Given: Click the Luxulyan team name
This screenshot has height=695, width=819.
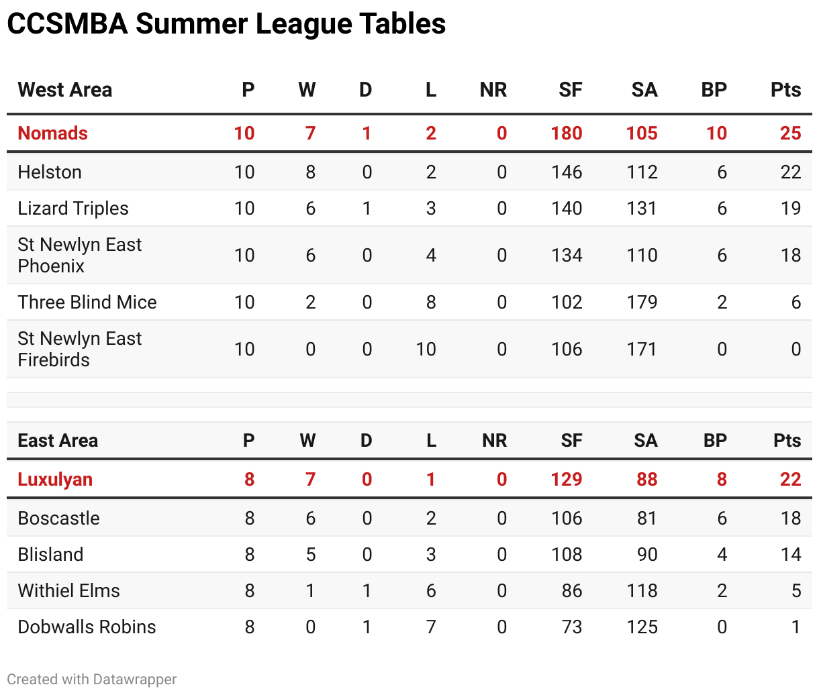Looking at the screenshot, I should point(55,480).
